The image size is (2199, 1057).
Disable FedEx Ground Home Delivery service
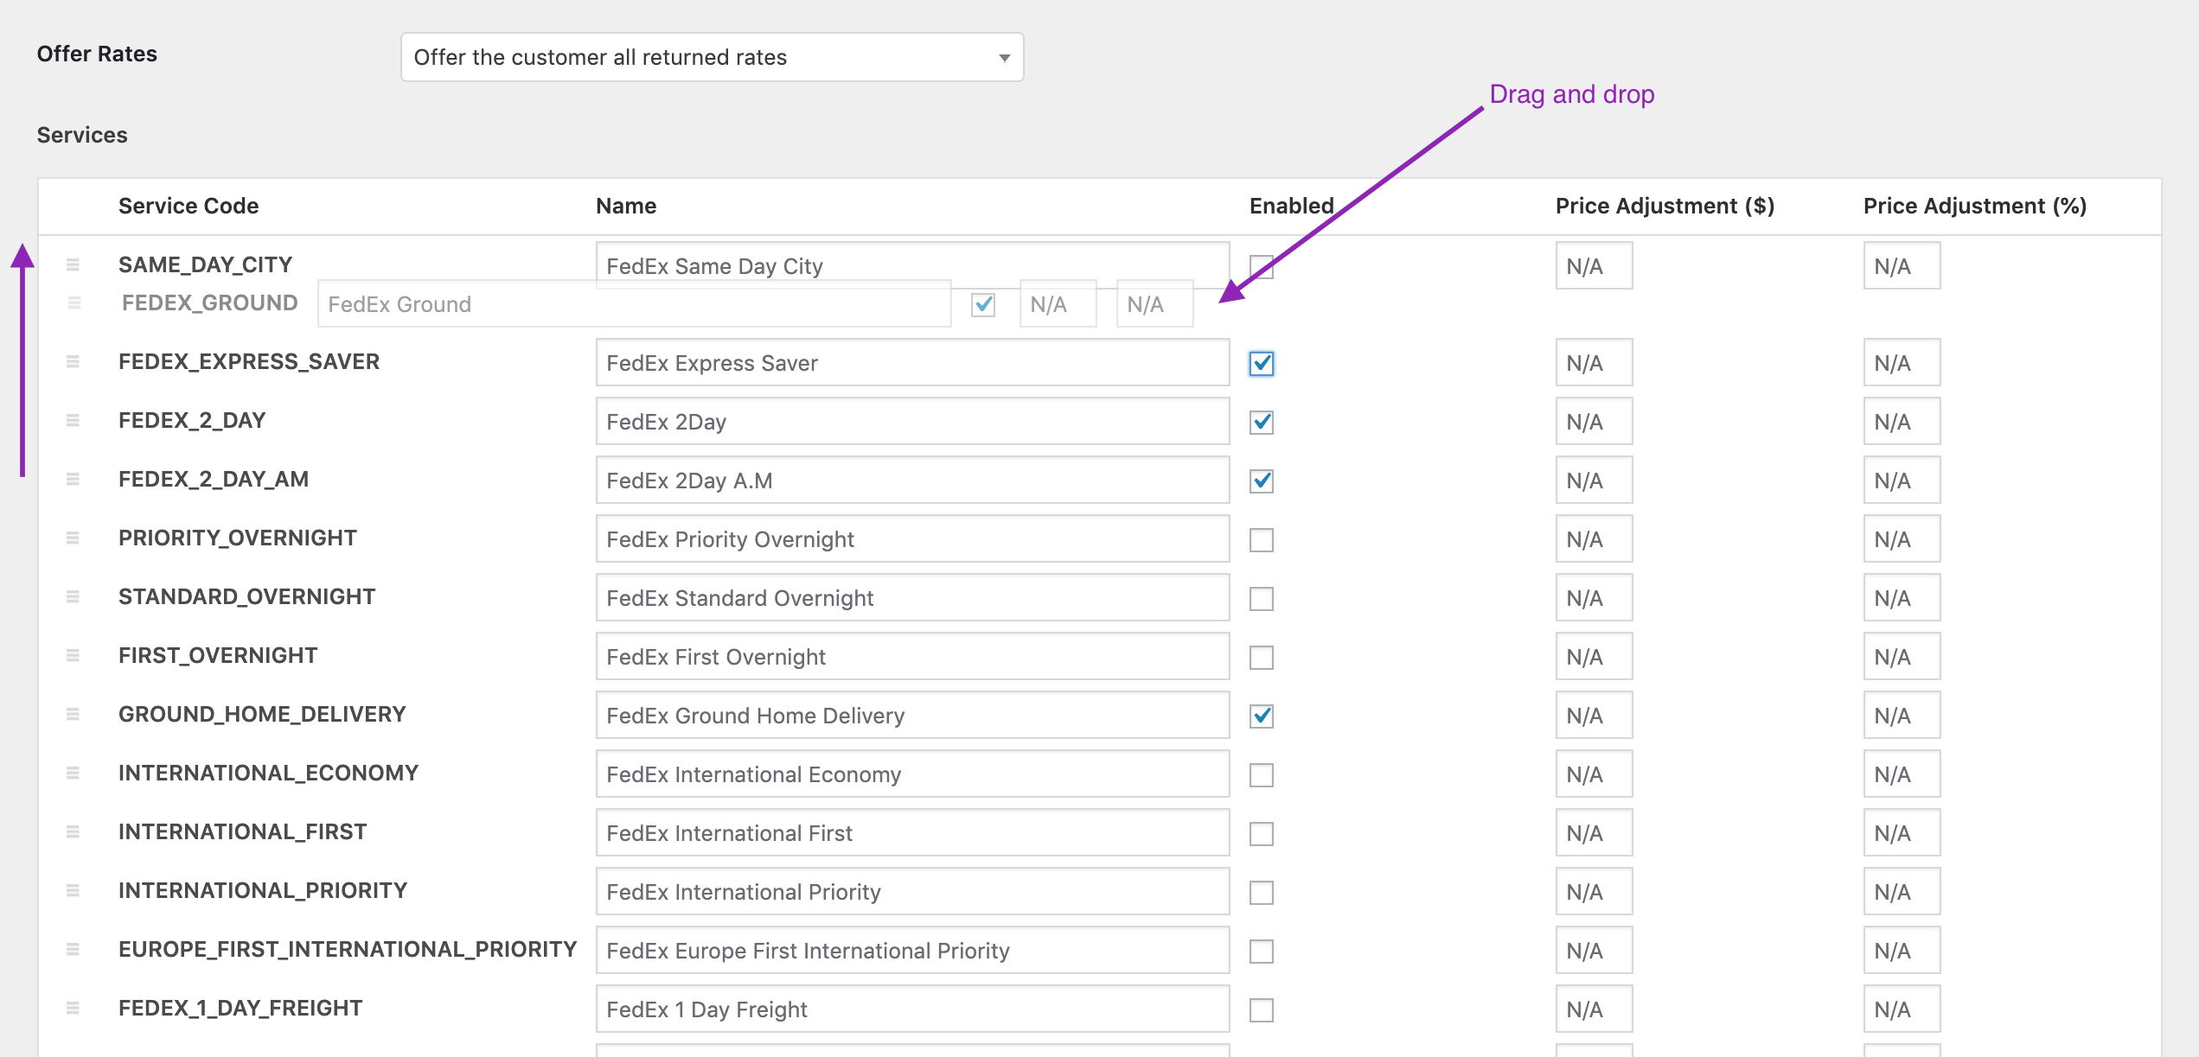tap(1262, 716)
